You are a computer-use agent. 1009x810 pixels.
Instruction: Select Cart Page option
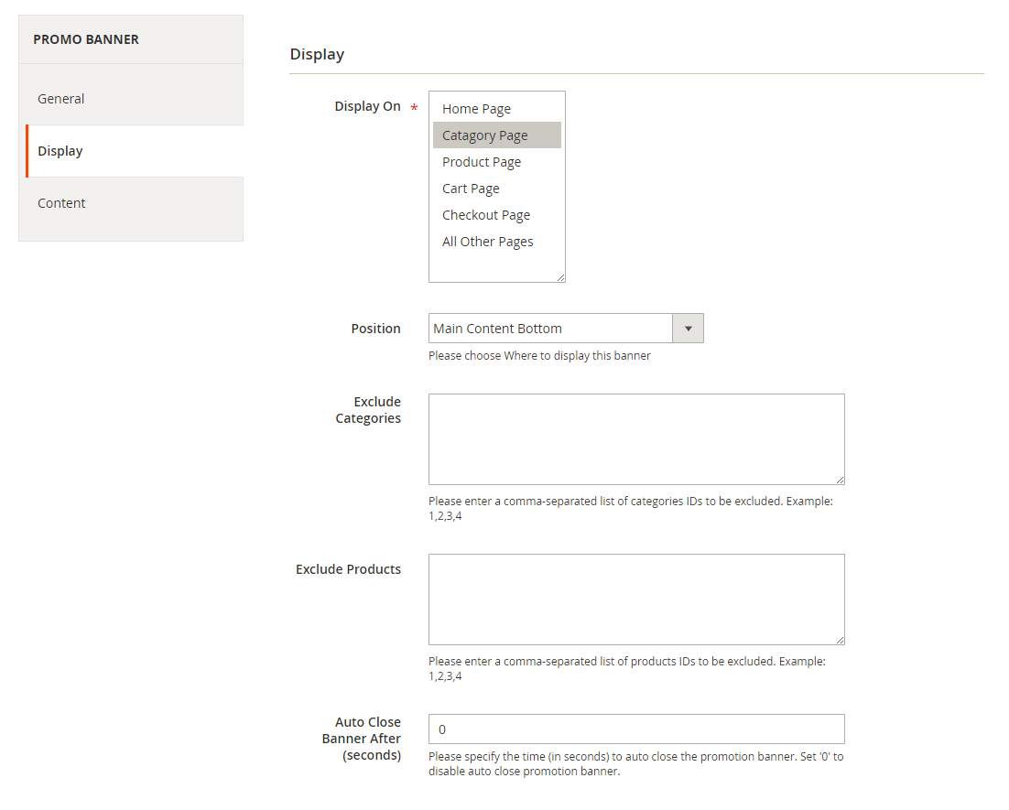point(471,189)
